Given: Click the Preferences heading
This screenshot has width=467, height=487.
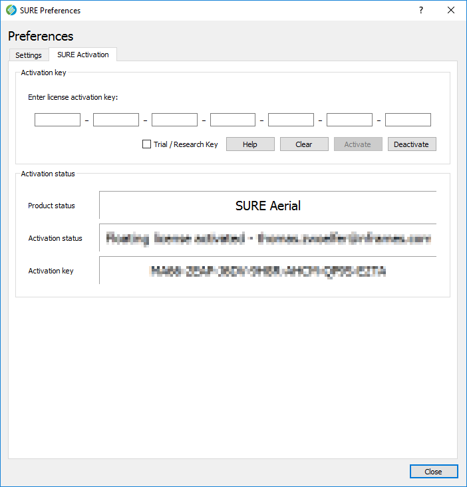Looking at the screenshot, I should click(41, 36).
